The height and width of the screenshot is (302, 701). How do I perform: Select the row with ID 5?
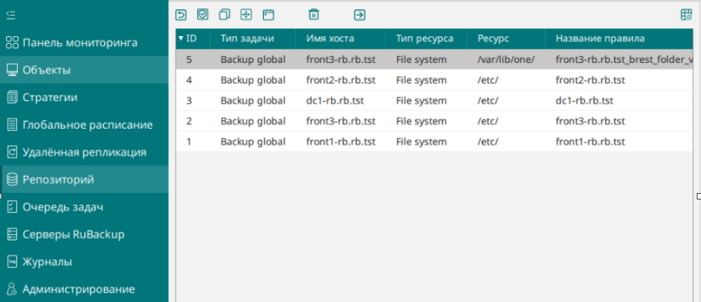point(434,59)
